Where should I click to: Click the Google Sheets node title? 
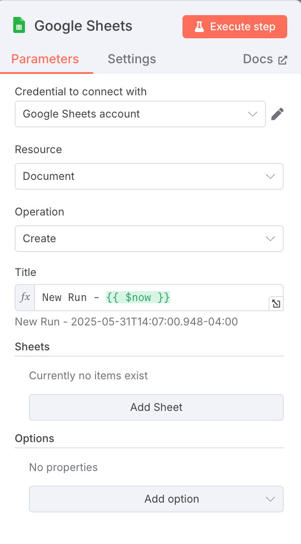click(x=83, y=26)
